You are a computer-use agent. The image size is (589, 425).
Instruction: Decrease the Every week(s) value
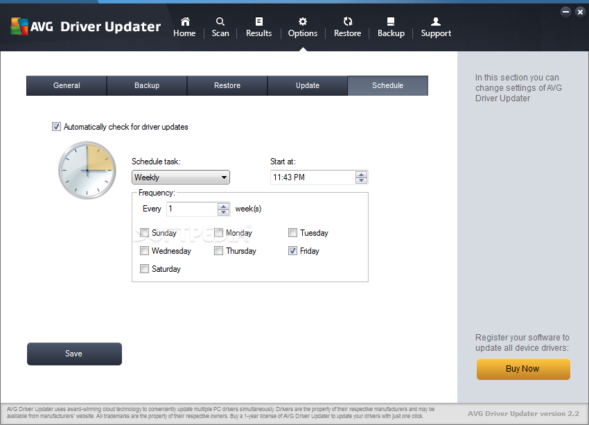(x=224, y=212)
